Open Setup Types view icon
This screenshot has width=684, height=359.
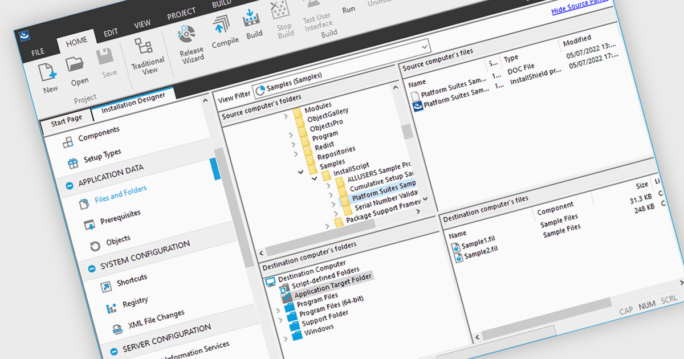[73, 164]
